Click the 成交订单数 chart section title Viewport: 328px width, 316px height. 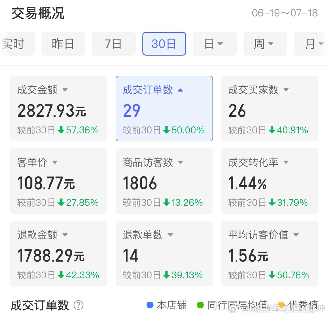point(40,305)
